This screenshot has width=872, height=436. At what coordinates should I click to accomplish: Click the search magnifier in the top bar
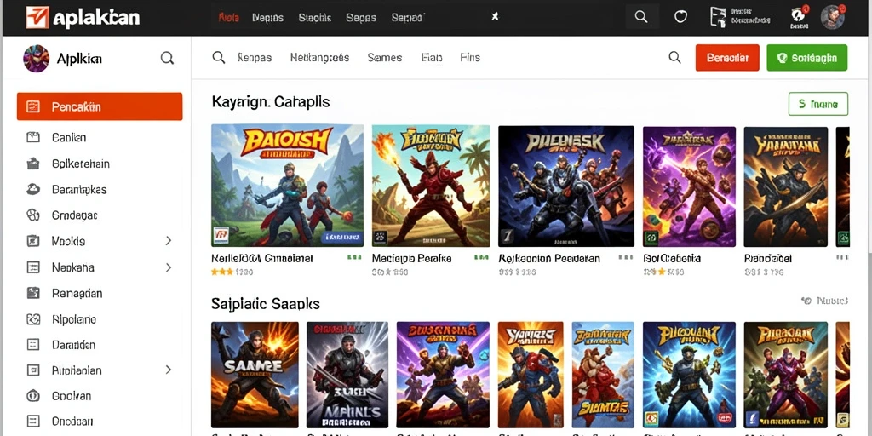click(641, 17)
